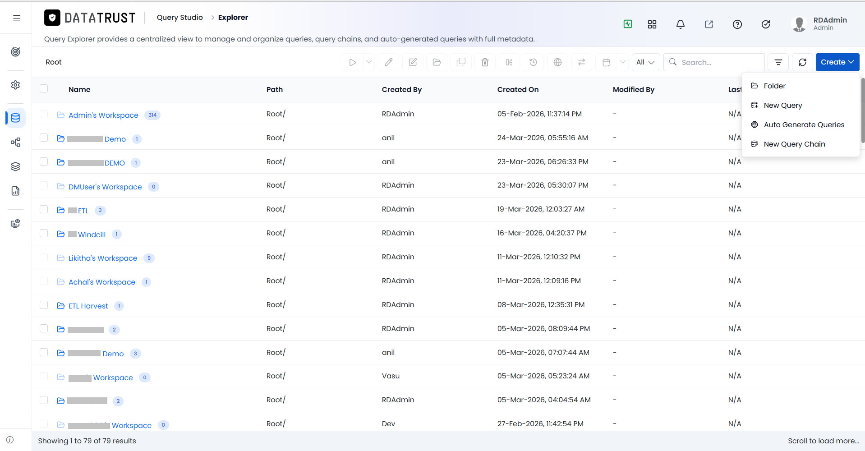Click the trash delete toolbar icon
865x451 pixels.
(x=485, y=62)
